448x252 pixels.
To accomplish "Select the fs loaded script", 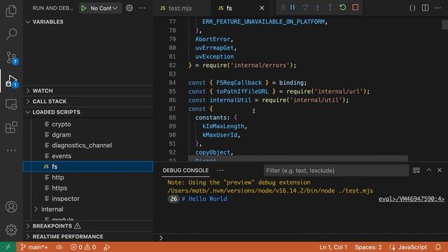I will (88, 167).
